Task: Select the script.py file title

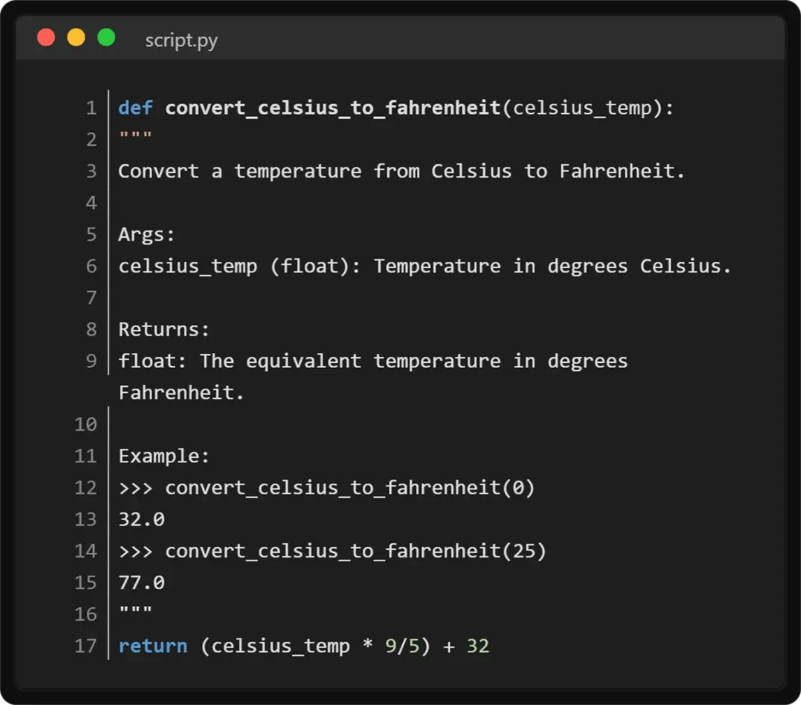Action: 182,41
